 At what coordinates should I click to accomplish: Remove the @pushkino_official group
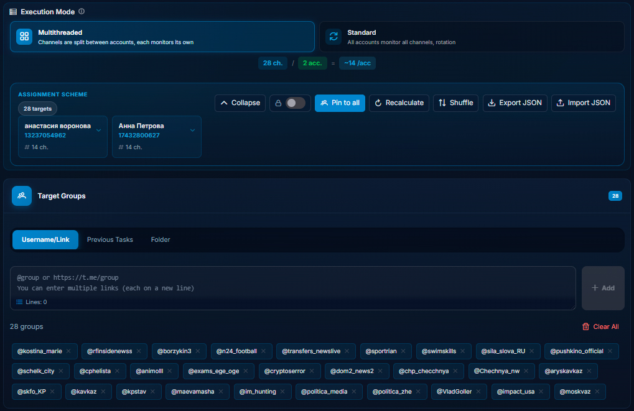[610, 351]
